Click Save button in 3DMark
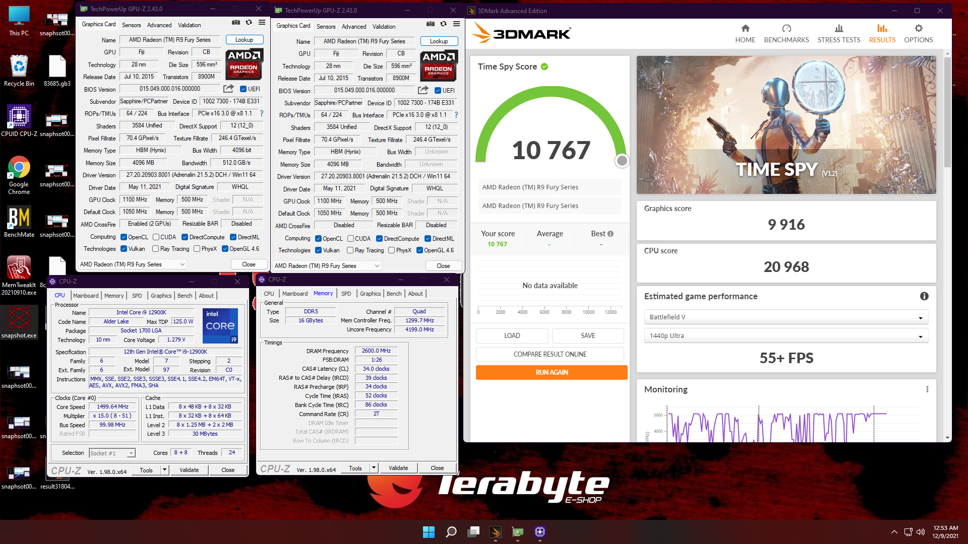The image size is (968, 544). tap(588, 335)
